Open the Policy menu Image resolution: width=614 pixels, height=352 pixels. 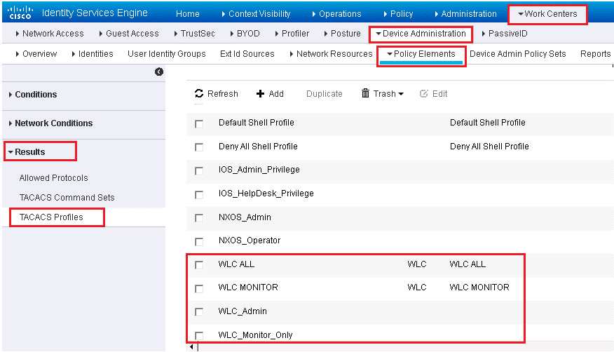pyautogui.click(x=398, y=14)
